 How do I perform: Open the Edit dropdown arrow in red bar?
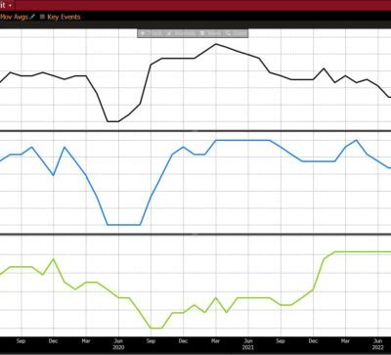point(10,6)
